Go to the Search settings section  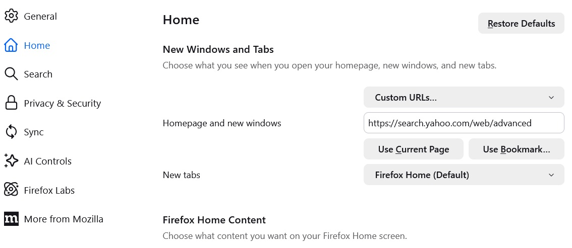[38, 74]
